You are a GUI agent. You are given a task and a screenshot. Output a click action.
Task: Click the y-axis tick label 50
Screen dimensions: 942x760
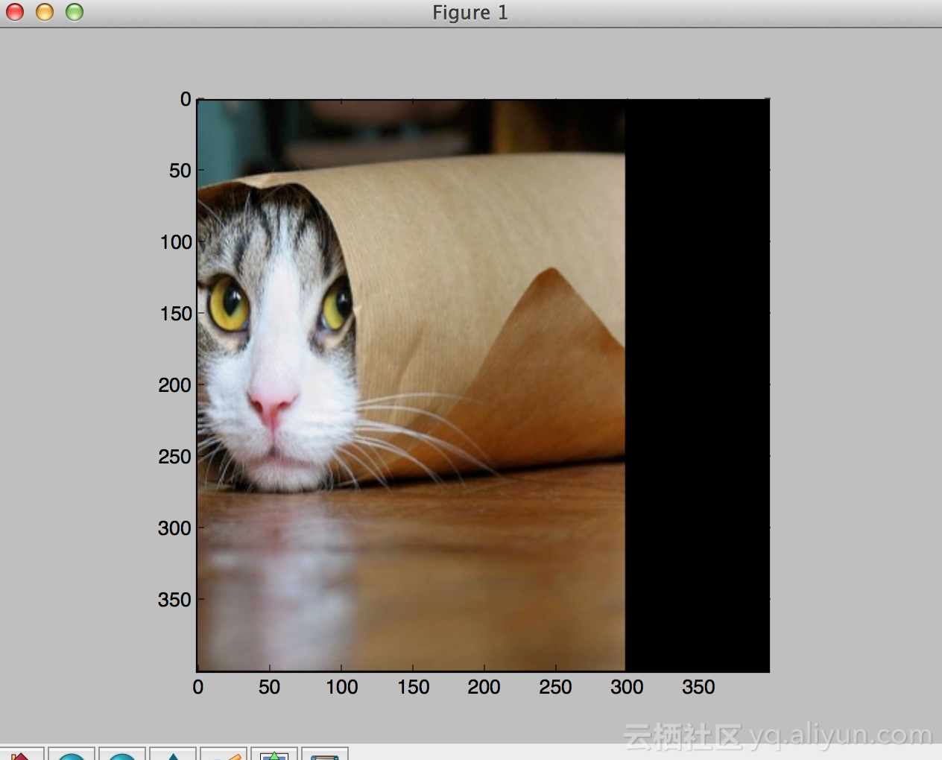pos(180,171)
